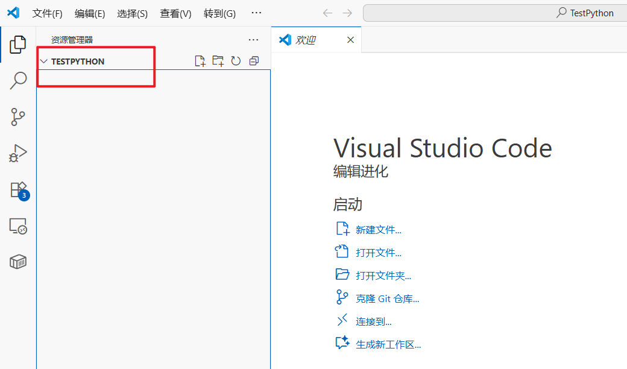The width and height of the screenshot is (627, 369).
Task: Click the 新建文件... link
Action: 378,230
